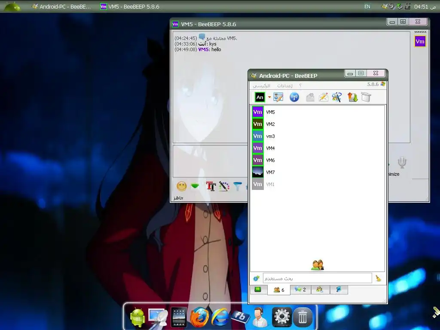The width and height of the screenshot is (440, 330).
Task: Open the question mark help menu
Action: coord(300,86)
